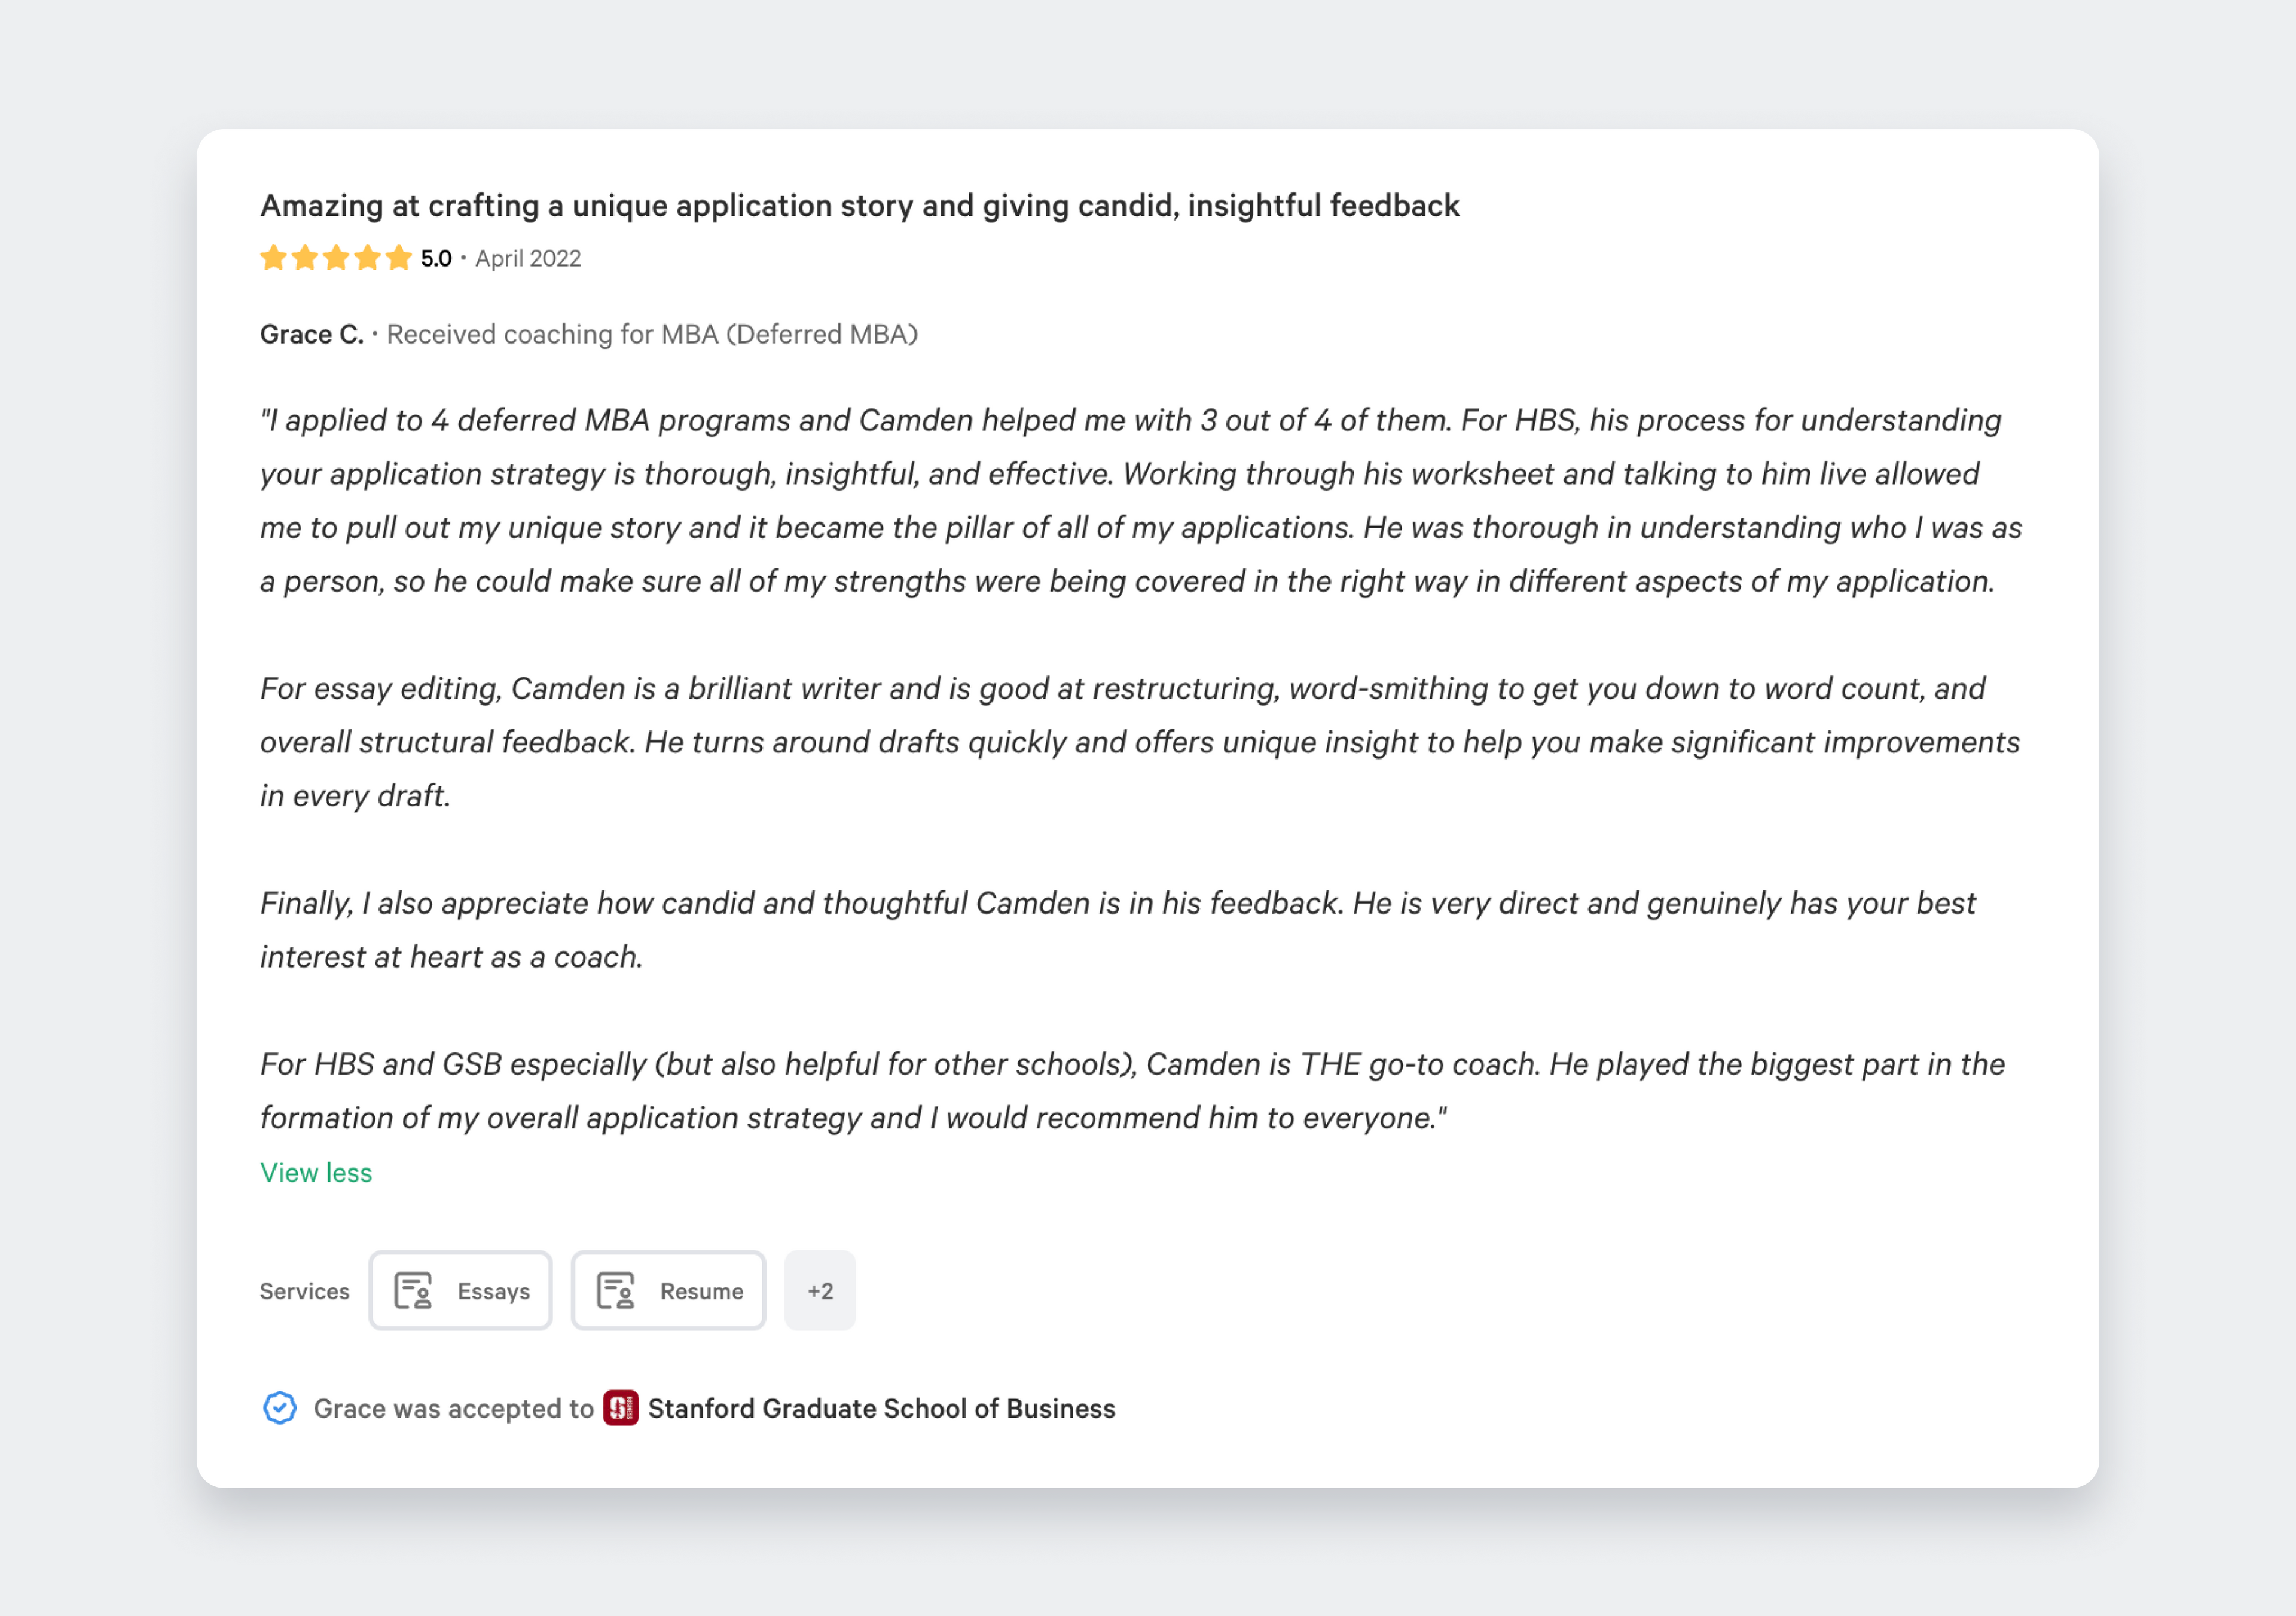The width and height of the screenshot is (2296, 1616).
Task: Expand the +2 more services chip
Action: coord(820,1290)
